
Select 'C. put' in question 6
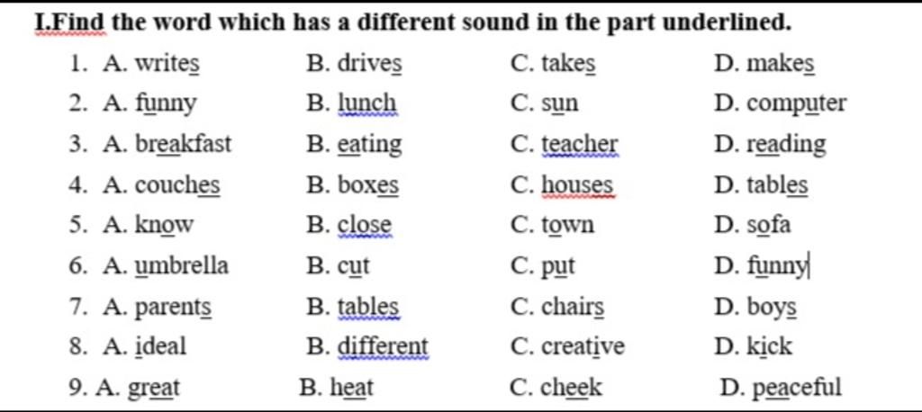pyautogui.click(x=543, y=266)
